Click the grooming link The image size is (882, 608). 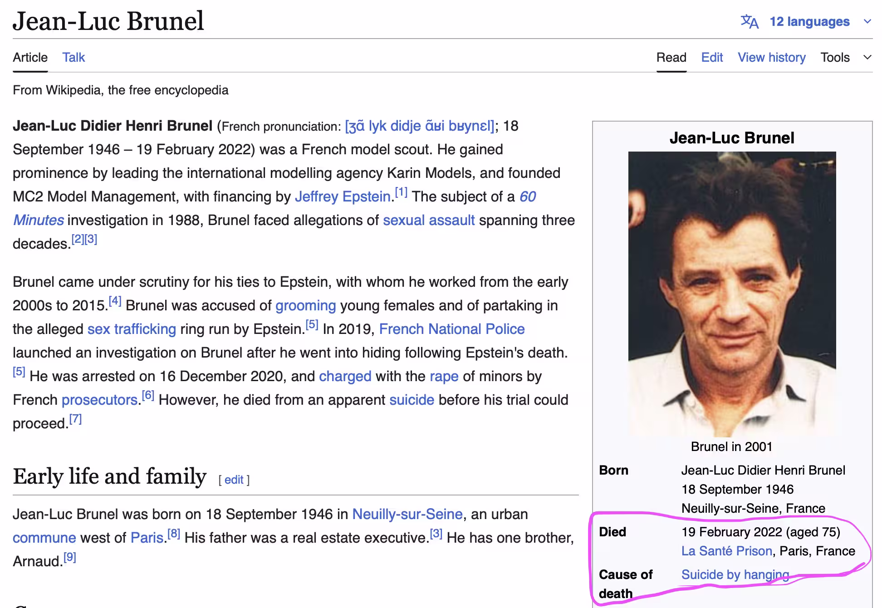pos(305,305)
